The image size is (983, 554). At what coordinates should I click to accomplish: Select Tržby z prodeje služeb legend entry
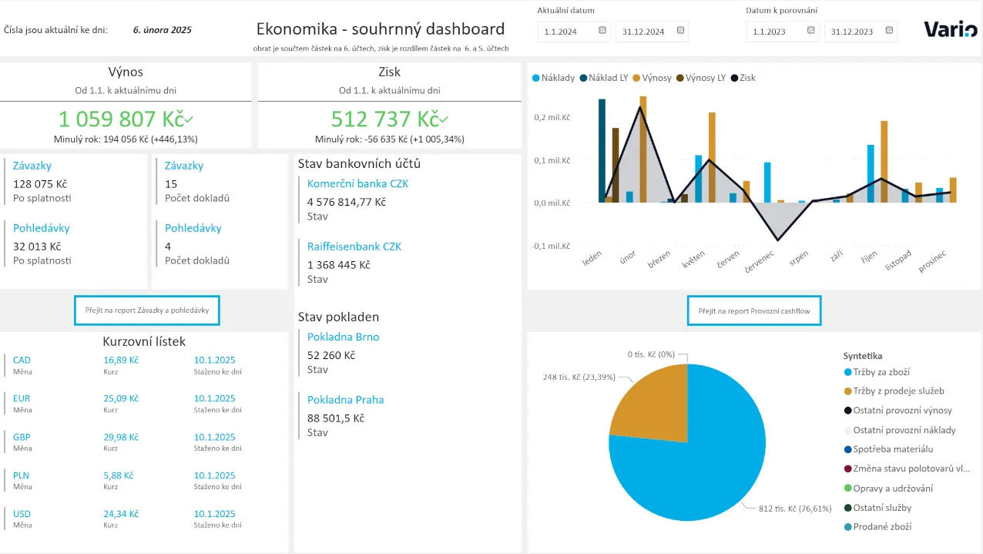(x=897, y=391)
